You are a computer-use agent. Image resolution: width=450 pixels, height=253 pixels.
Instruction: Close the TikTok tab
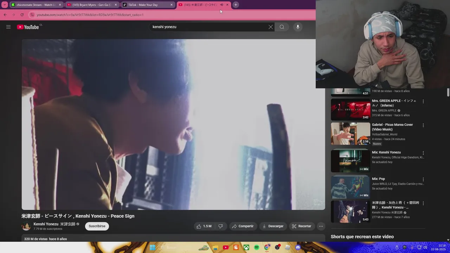(x=172, y=5)
